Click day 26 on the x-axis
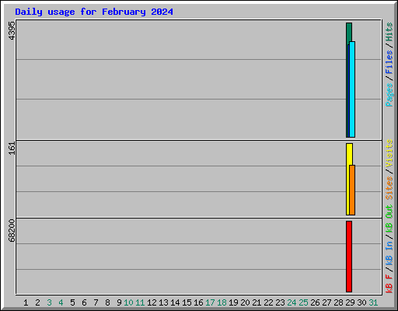 [x=315, y=302]
